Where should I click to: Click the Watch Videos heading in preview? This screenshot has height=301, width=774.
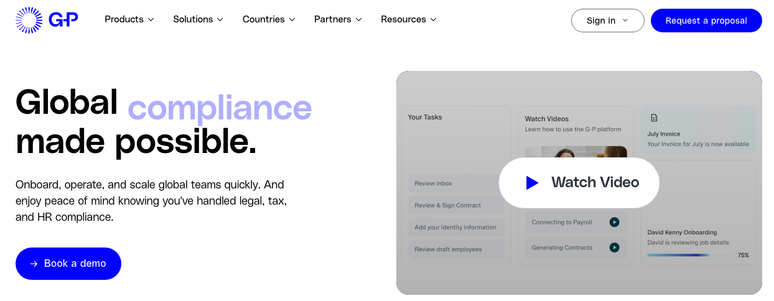[547, 119]
